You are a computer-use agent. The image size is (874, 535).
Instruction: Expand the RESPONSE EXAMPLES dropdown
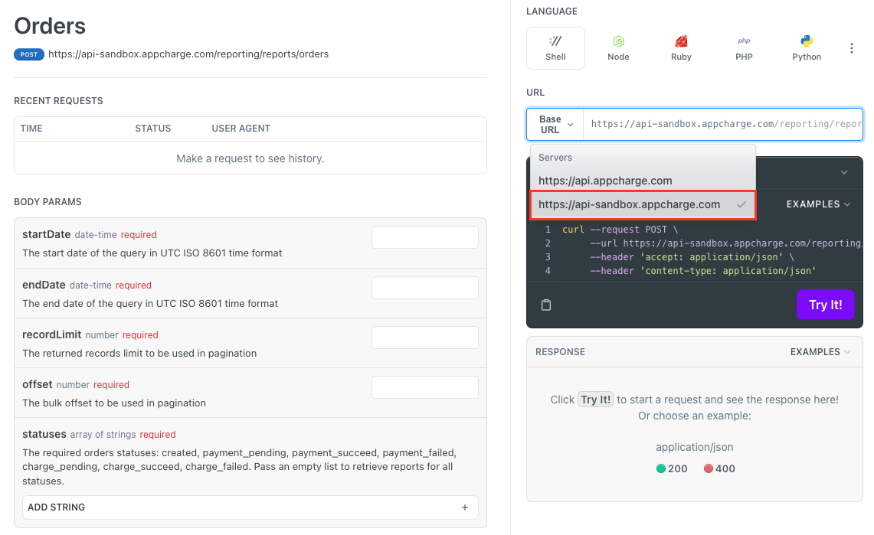coord(820,352)
